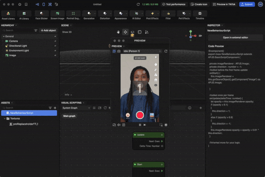Toggle visibility of Camera object
265x177 pixels.
[55, 41]
